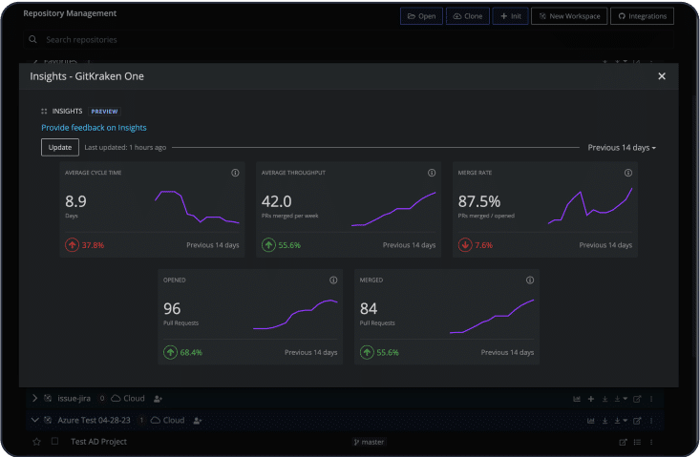Click add-user icon on Azure Test row
The height and width of the screenshot is (457, 700).
(198, 421)
